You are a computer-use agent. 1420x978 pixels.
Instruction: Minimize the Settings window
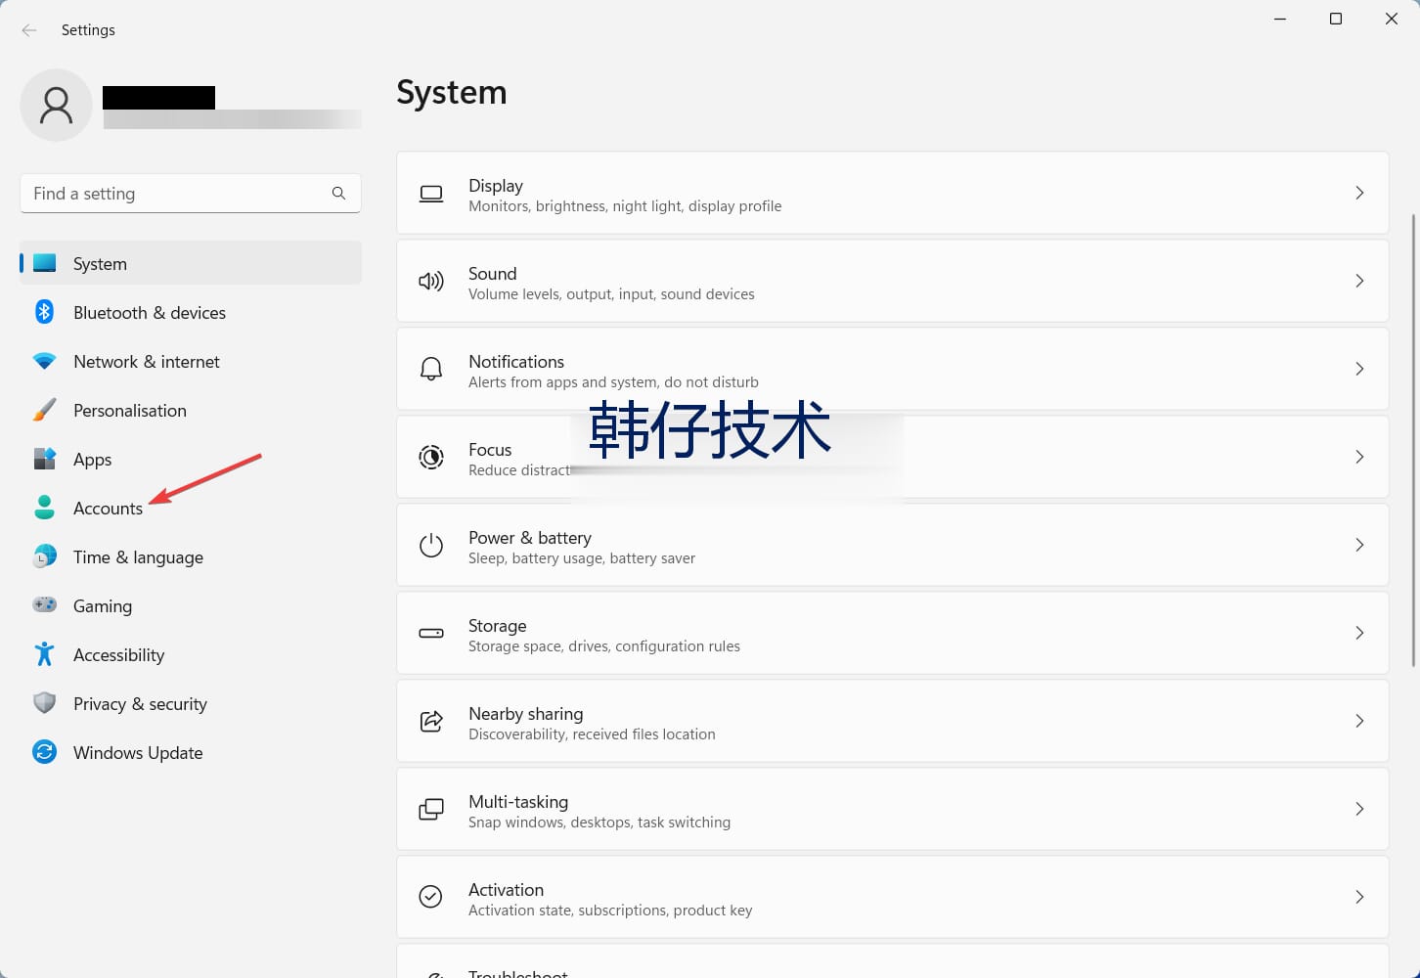pyautogui.click(x=1280, y=19)
